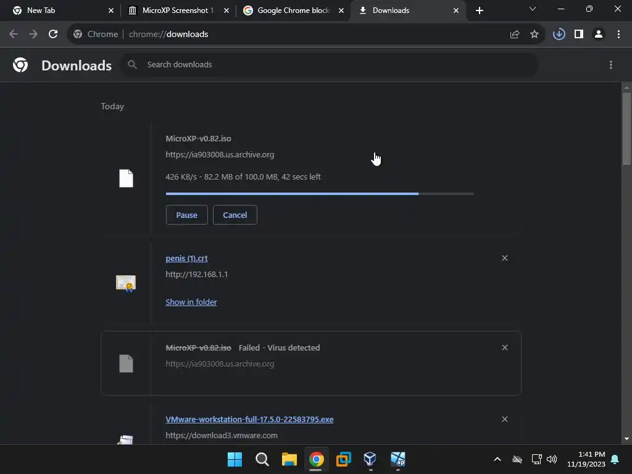Click the scrollbar down arrow

626,439
